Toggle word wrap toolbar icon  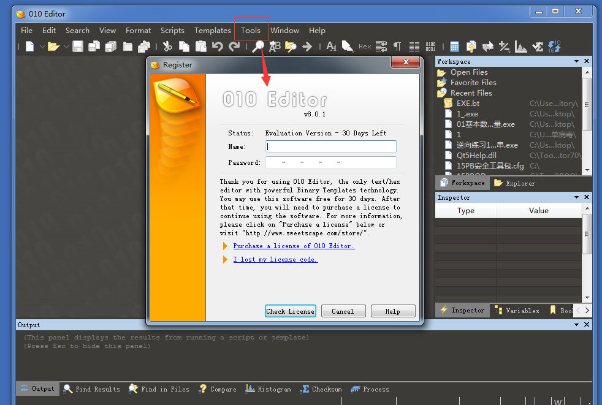point(381,47)
